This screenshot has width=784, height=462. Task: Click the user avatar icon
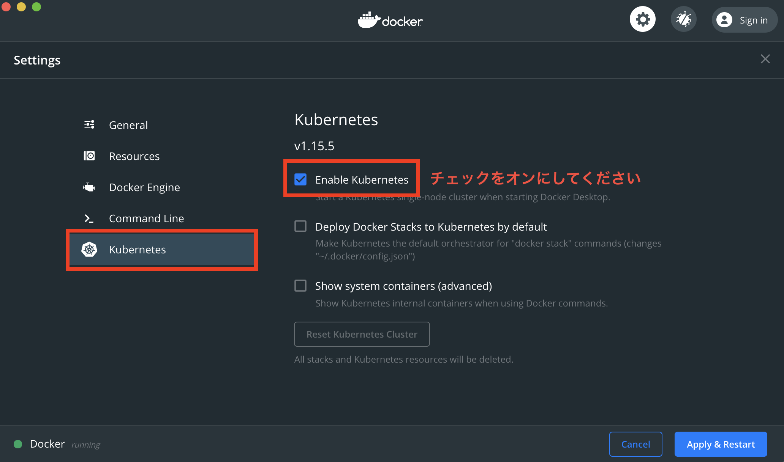point(724,20)
